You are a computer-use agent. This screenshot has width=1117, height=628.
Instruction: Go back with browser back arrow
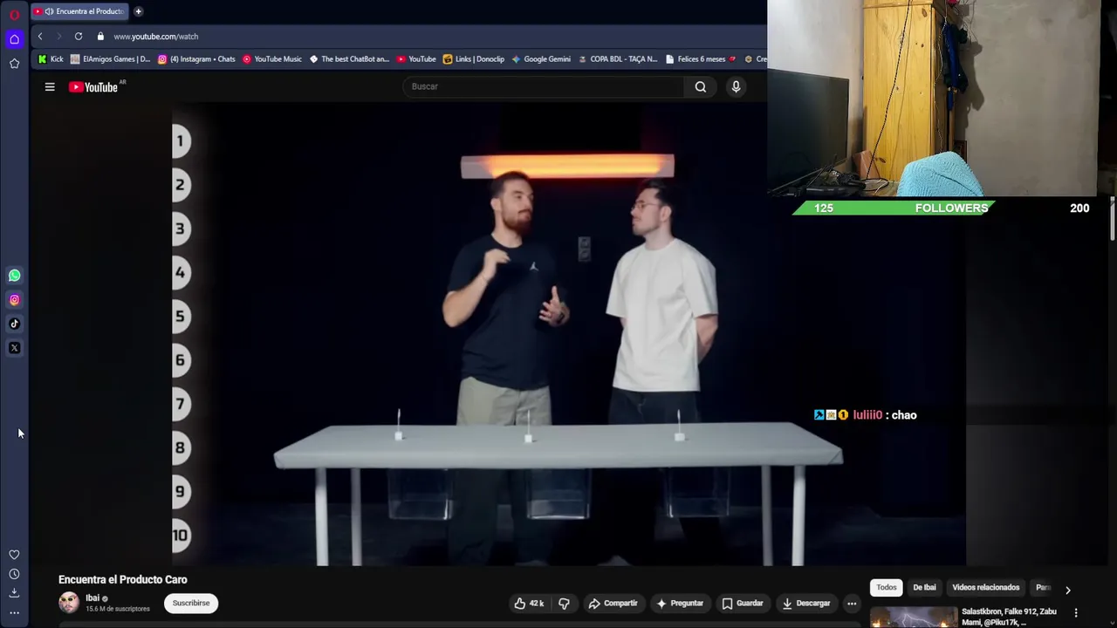pyautogui.click(x=40, y=37)
